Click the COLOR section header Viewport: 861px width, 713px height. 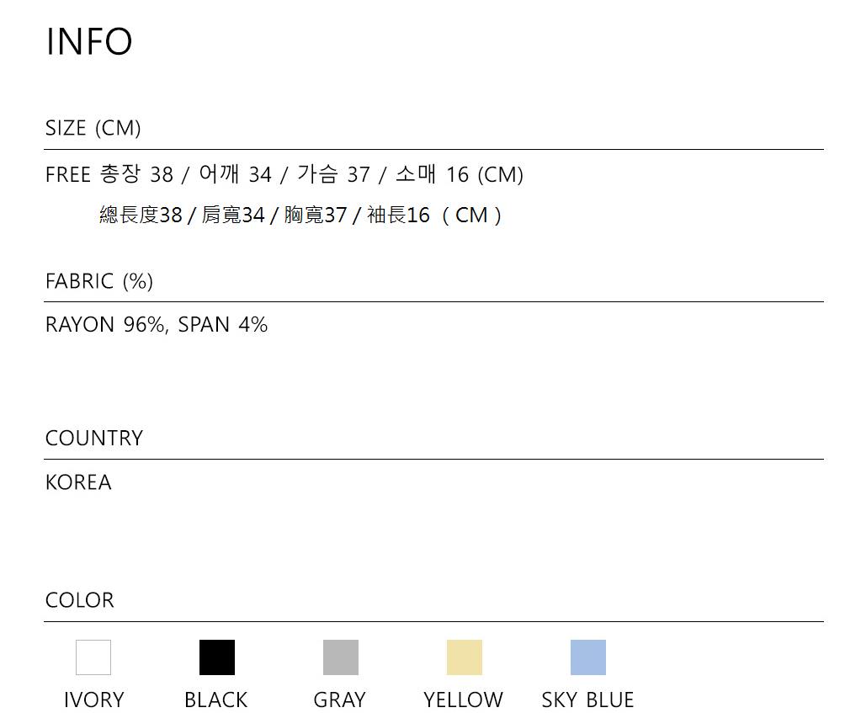(79, 600)
